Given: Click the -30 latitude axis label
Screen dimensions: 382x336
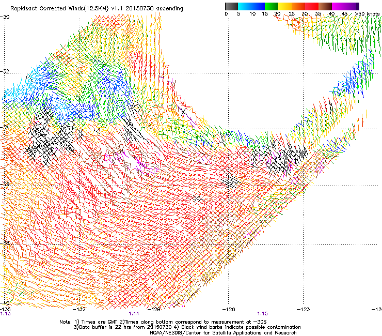Looking at the screenshot, I should [5, 17].
